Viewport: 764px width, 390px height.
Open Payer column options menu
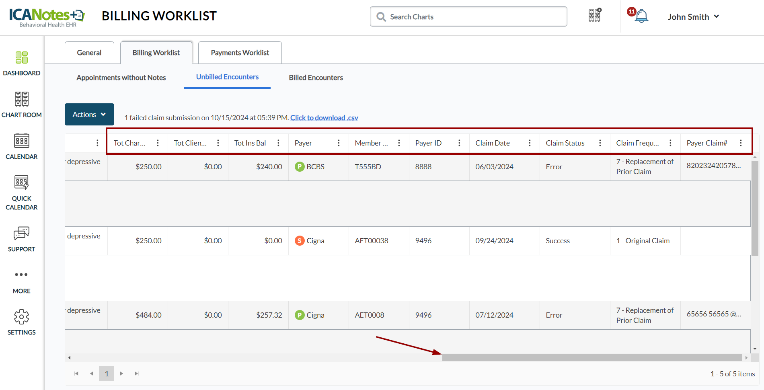click(x=339, y=143)
